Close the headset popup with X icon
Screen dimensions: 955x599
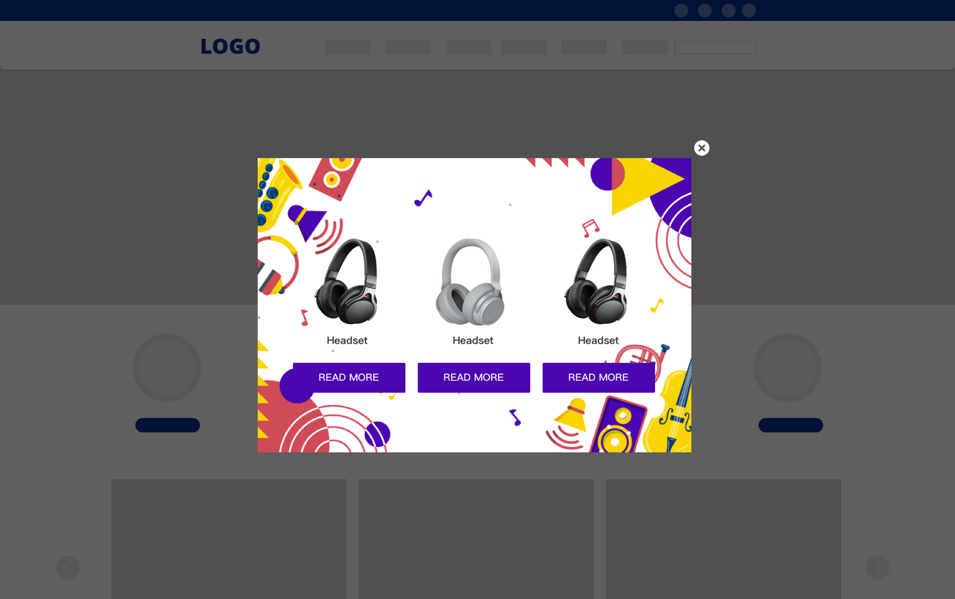(x=702, y=148)
